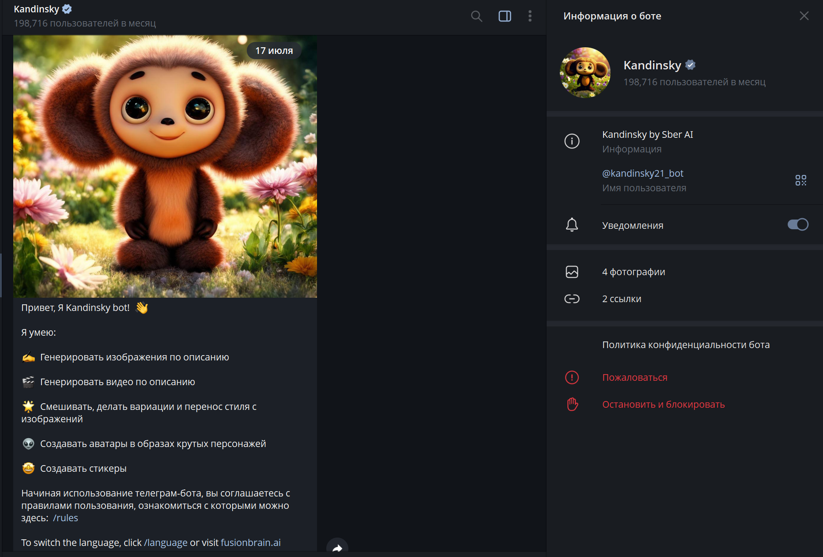
Task: Open the Kandinsky bot avatar in info panel
Action: [x=585, y=72]
